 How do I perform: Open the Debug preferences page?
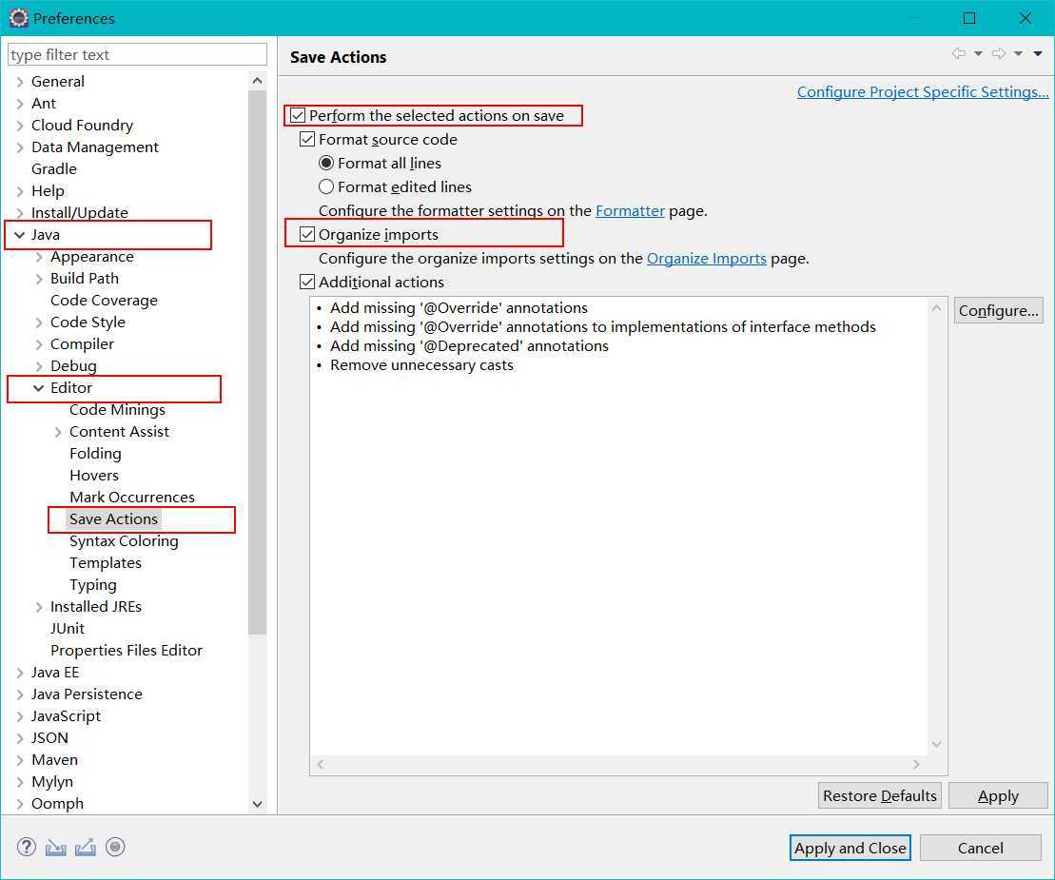click(x=73, y=366)
